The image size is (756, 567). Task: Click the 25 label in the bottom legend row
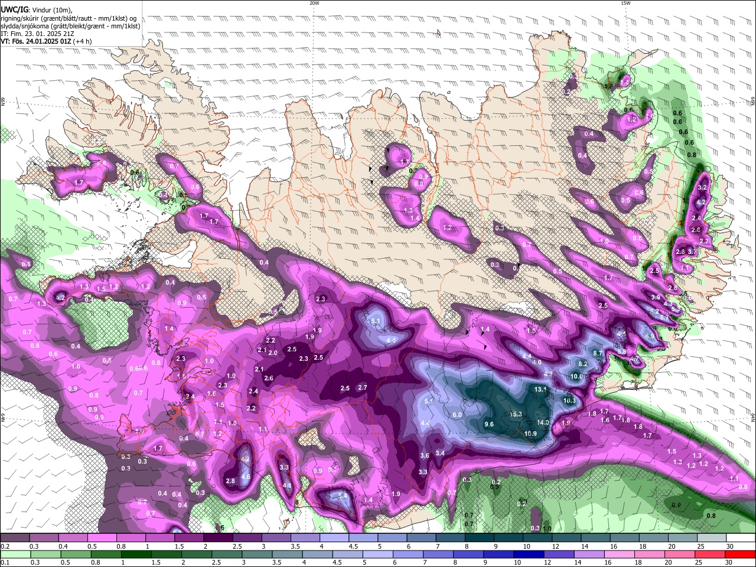(699, 562)
